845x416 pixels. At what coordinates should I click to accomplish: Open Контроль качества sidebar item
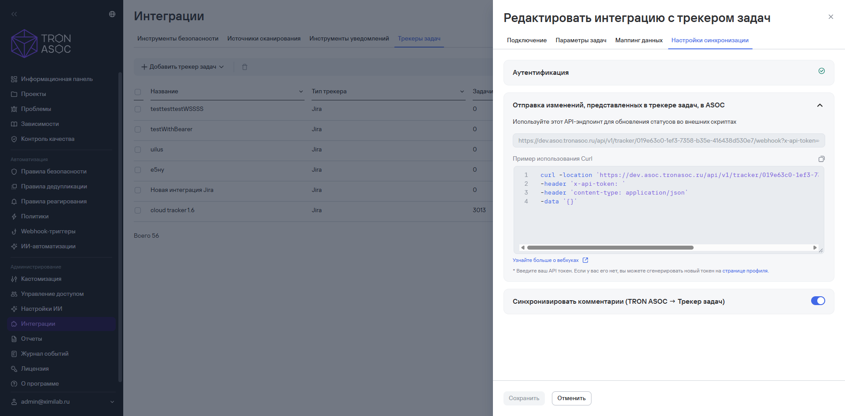(48, 139)
